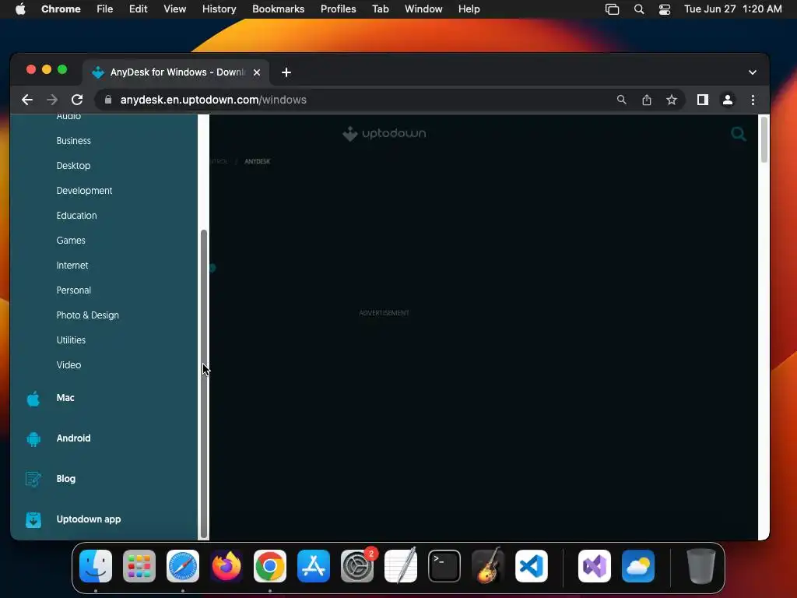Click the Uptodown search magnifier icon
Viewport: 797px width, 598px height.
pos(738,134)
